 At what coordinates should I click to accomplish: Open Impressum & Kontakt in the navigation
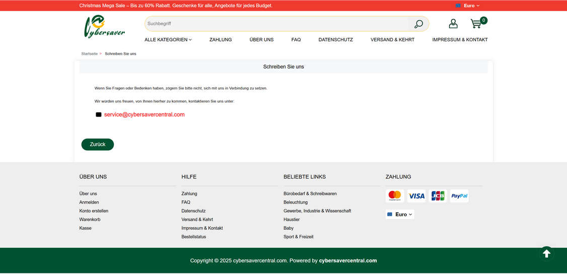point(460,40)
